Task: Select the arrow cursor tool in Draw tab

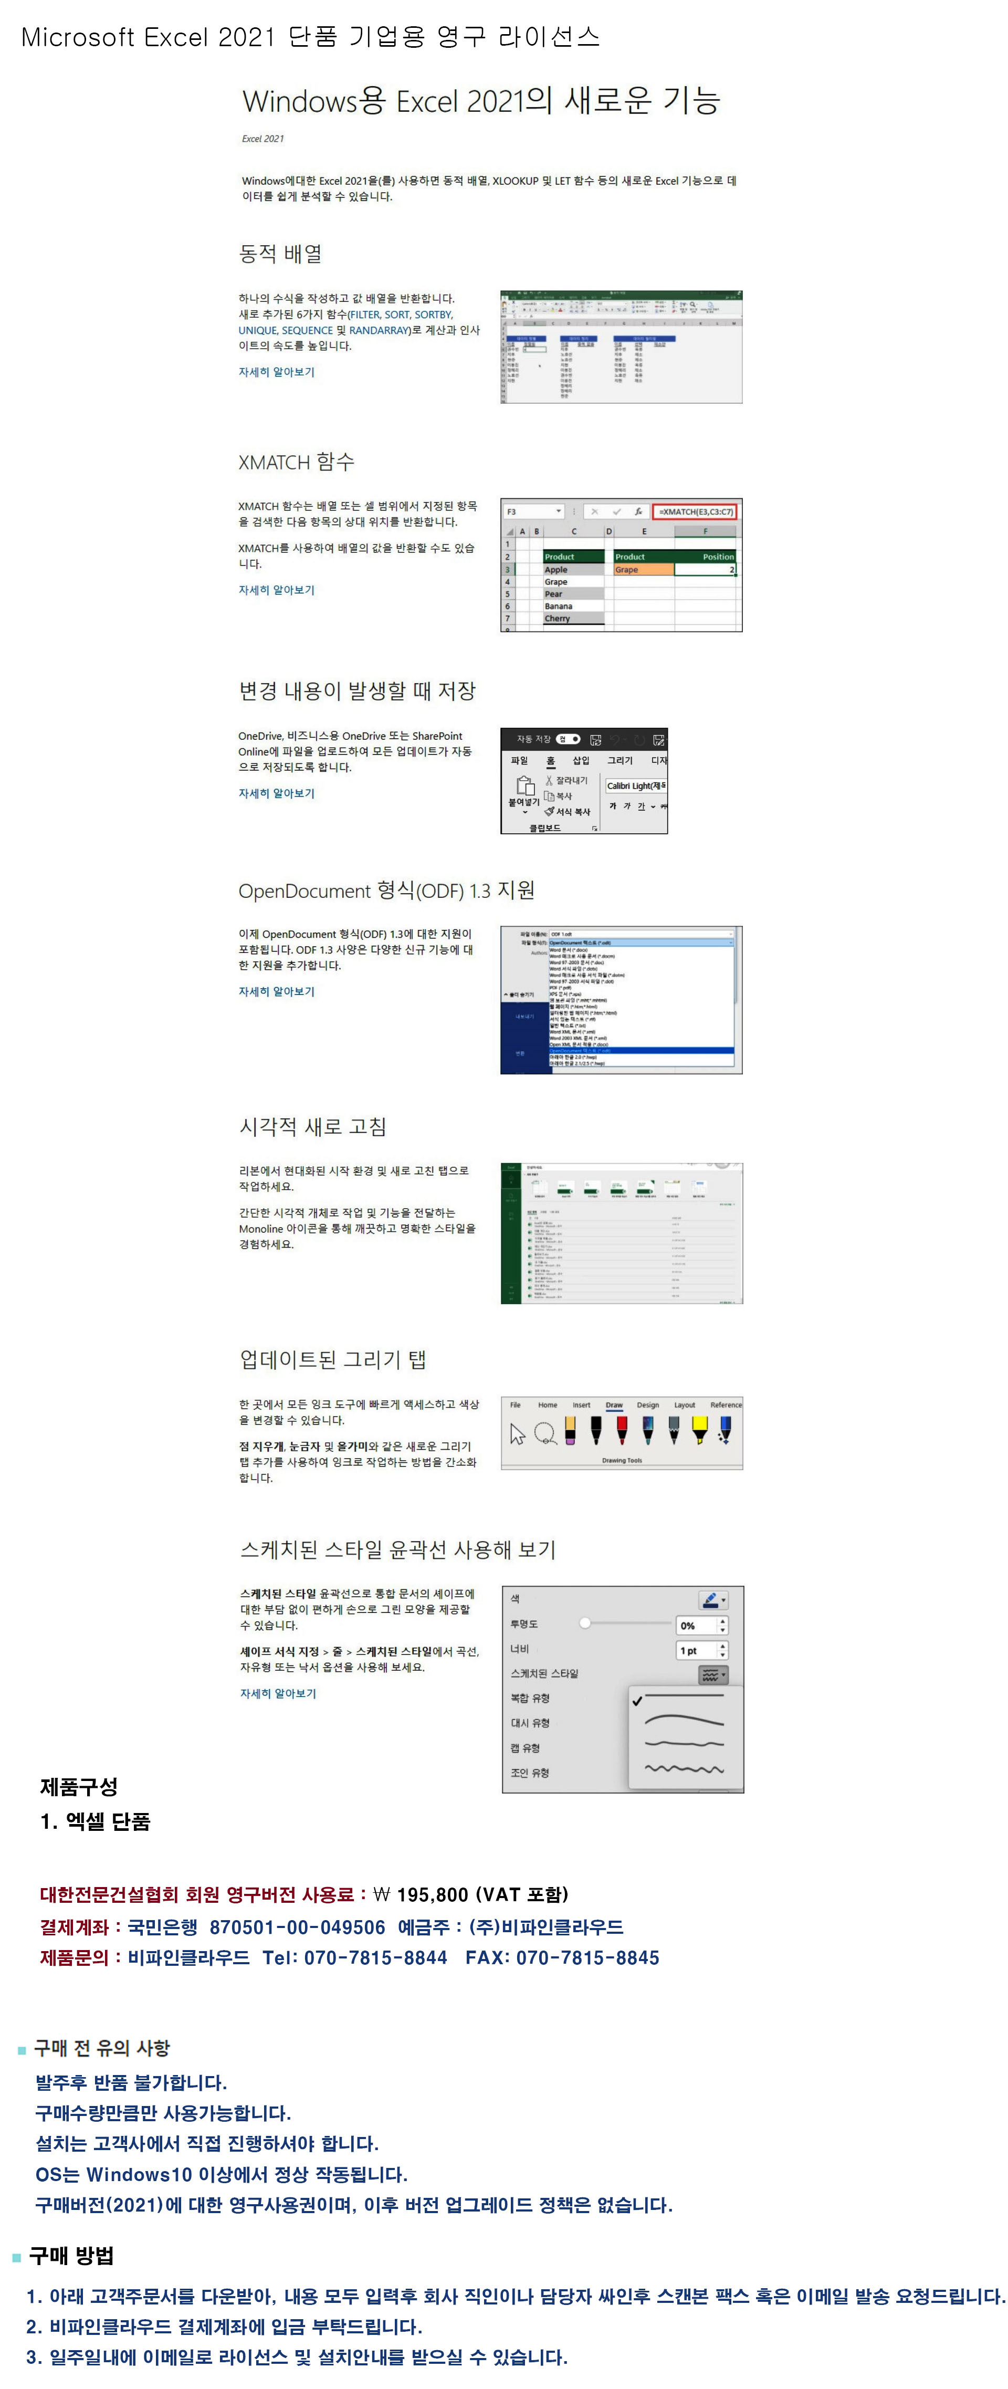Action: pos(518,1434)
